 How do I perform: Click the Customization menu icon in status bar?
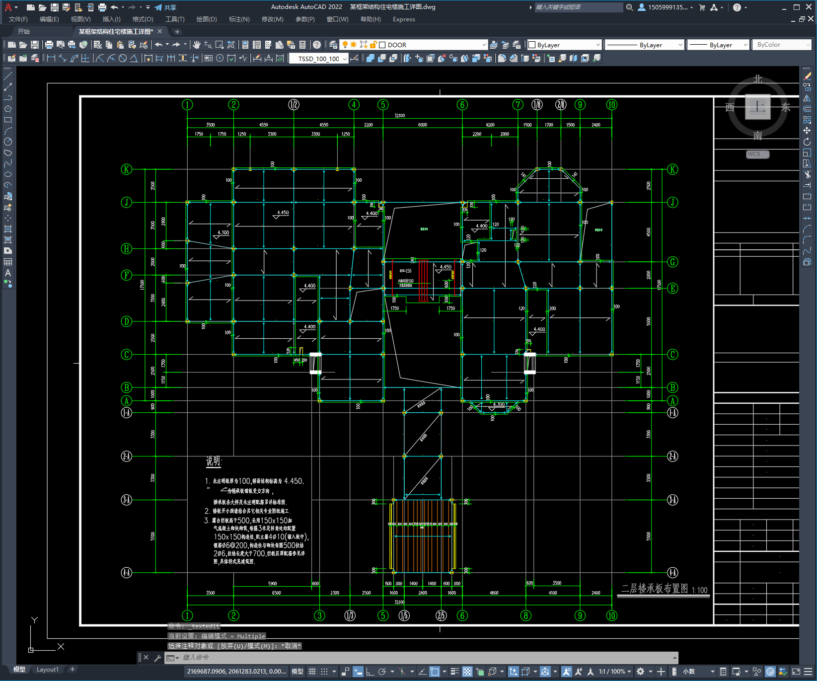pos(809,672)
